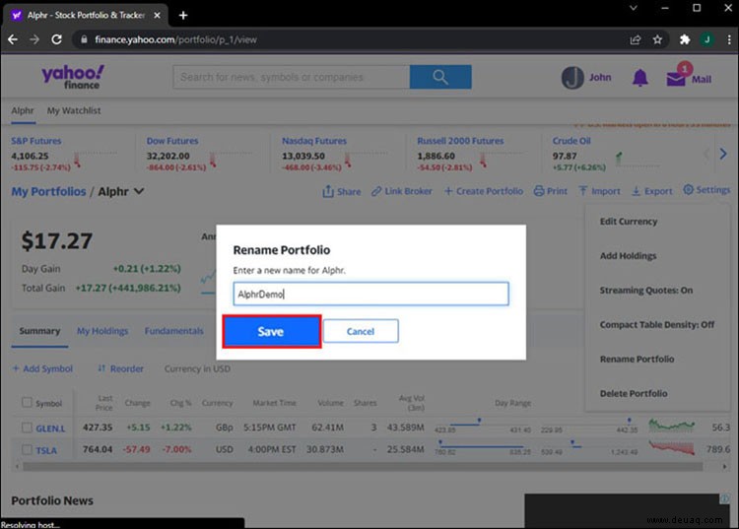Screen dimensions: 739x529
Task: Toggle Streaming Quotes: On
Action: pos(646,291)
